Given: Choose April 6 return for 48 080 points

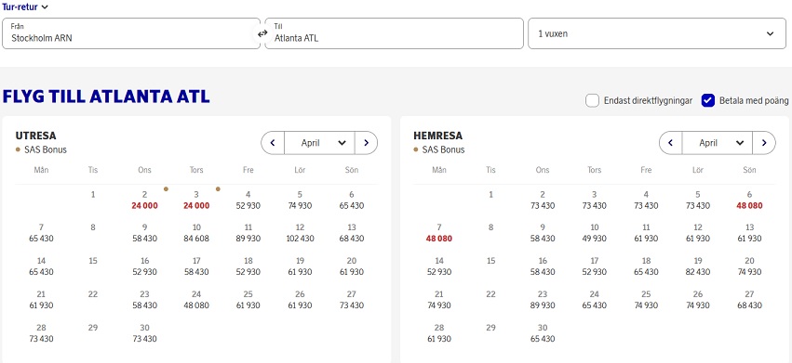Looking at the screenshot, I should coord(749,201).
